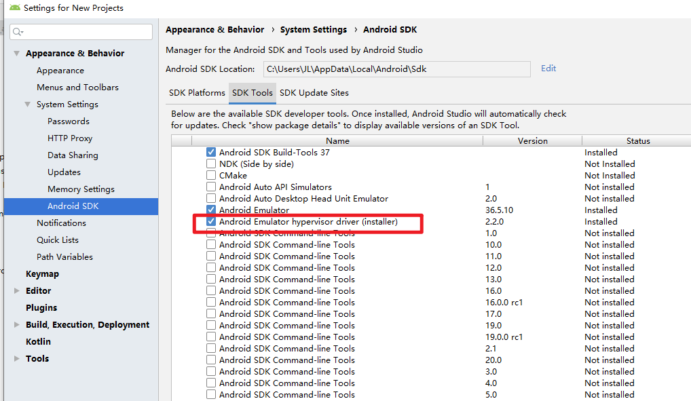The width and height of the screenshot is (691, 401).
Task: Check Android Auto Desktop Head Unit Emulator
Action: (x=211, y=198)
